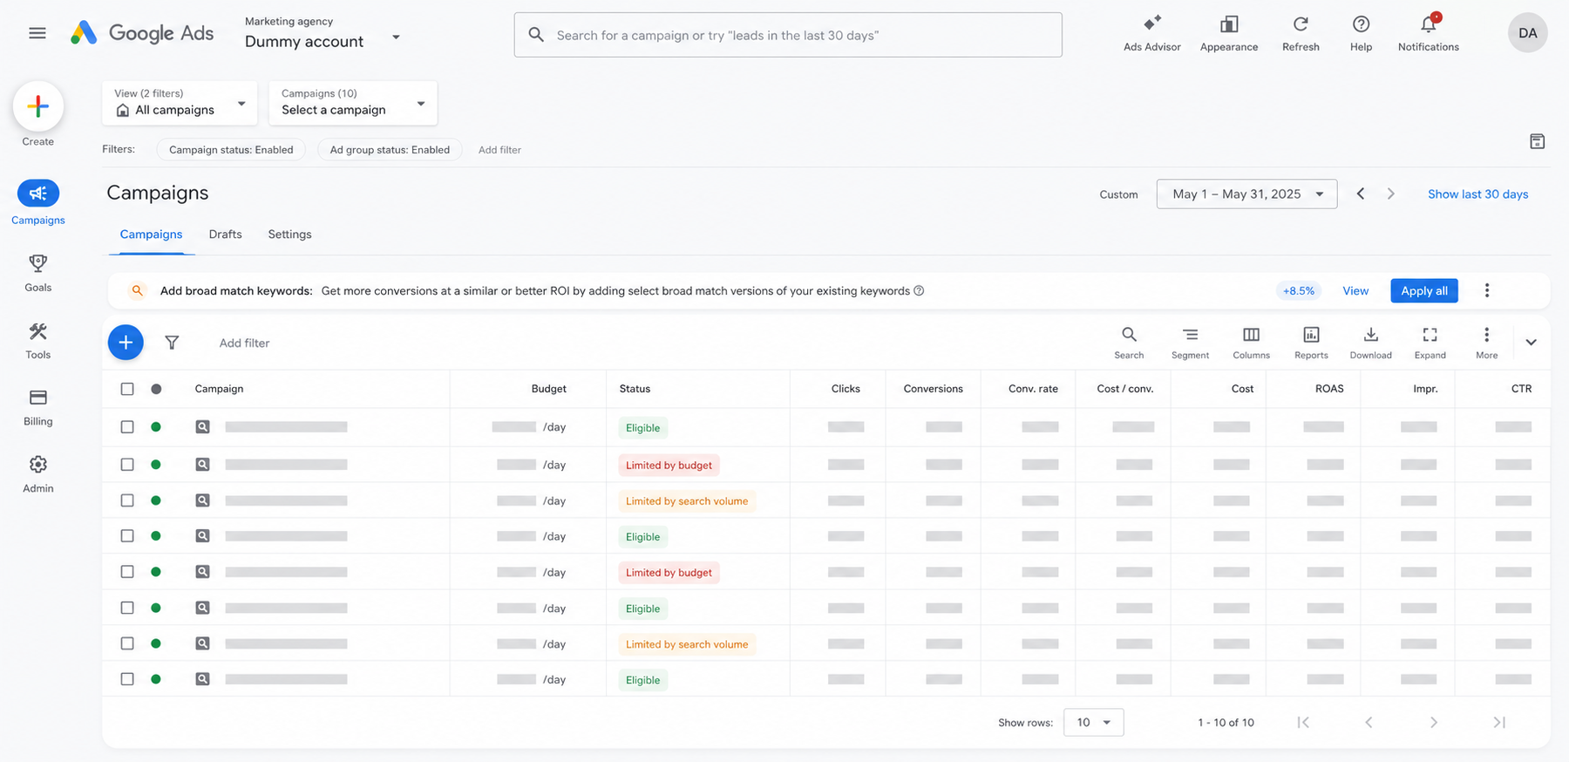
Task: Open the date range dropdown
Action: pos(1246,194)
